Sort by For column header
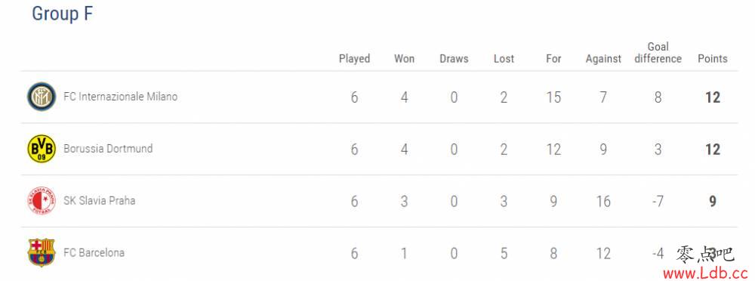The image size is (755, 281). pos(553,59)
